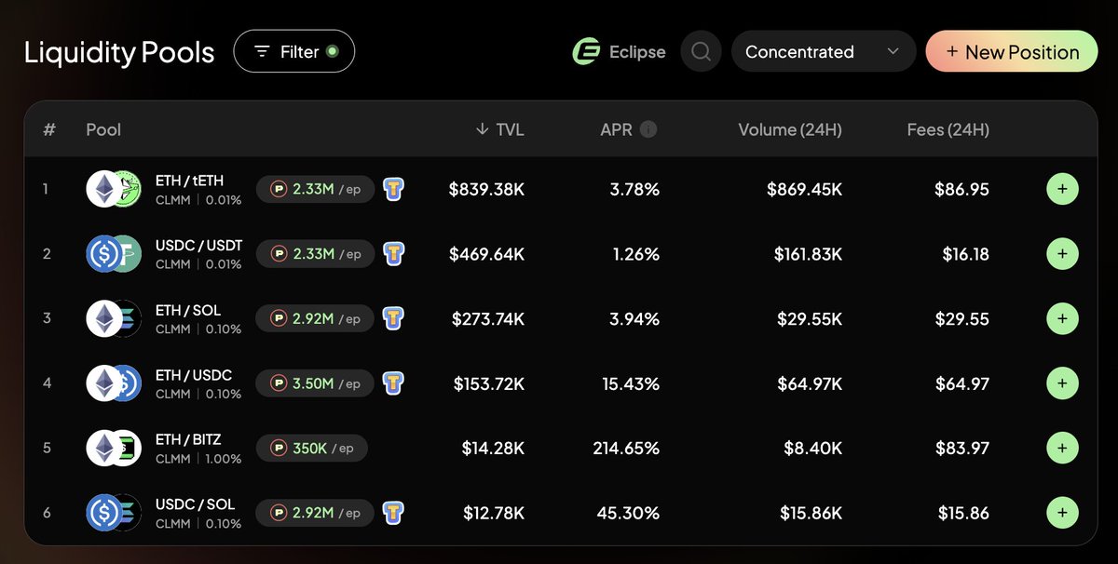
Task: Add liquidity to ETH / tETH pool
Action: click(1062, 189)
